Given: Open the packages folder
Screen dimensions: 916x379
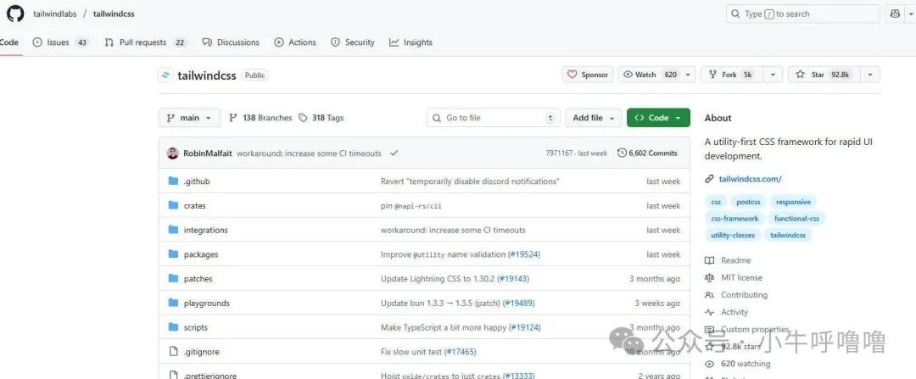Looking at the screenshot, I should (201, 254).
